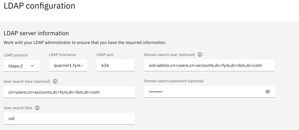Click the LDAP port label text
Screen dimensions: 299x130
pos(105,55)
